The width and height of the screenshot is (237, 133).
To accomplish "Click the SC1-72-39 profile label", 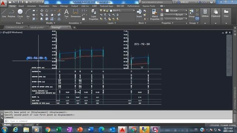I will click(142, 44).
